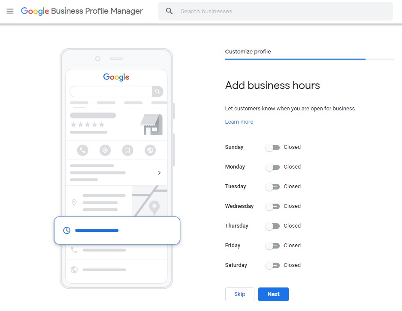Click the globe website circle icon in the preview
The width and height of the screenshot is (402, 311).
(150, 150)
